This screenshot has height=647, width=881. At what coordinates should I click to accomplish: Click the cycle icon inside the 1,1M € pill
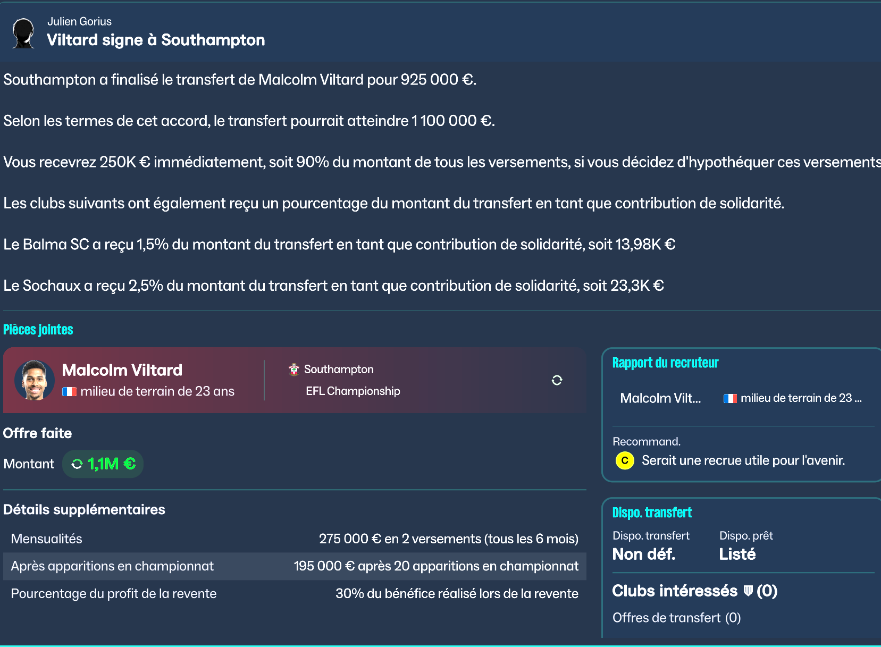click(x=77, y=464)
